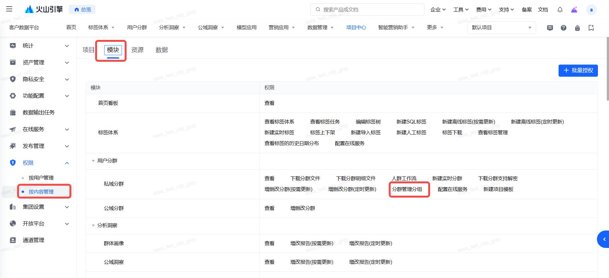Click the help question mark icon

[x=563, y=28]
